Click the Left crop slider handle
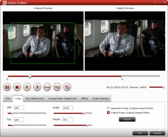Screen dimensions: 168x137 [x=12, y=113]
